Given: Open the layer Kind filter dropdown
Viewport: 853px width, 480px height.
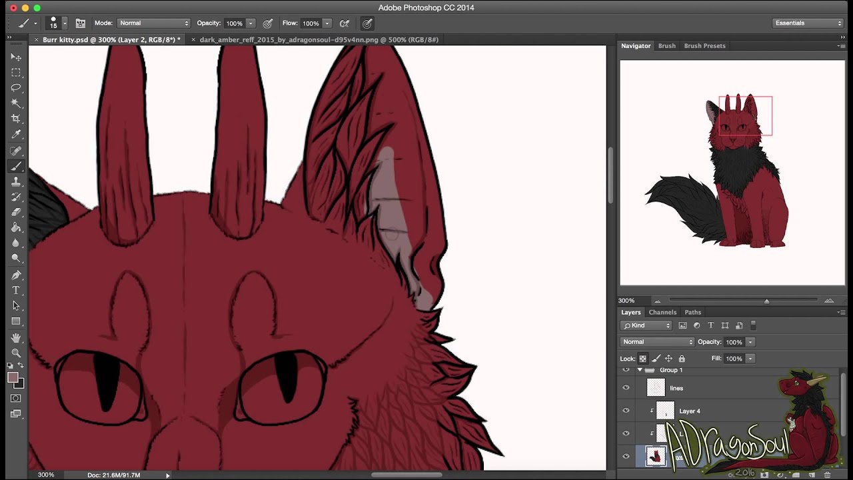Looking at the screenshot, I should (x=646, y=325).
